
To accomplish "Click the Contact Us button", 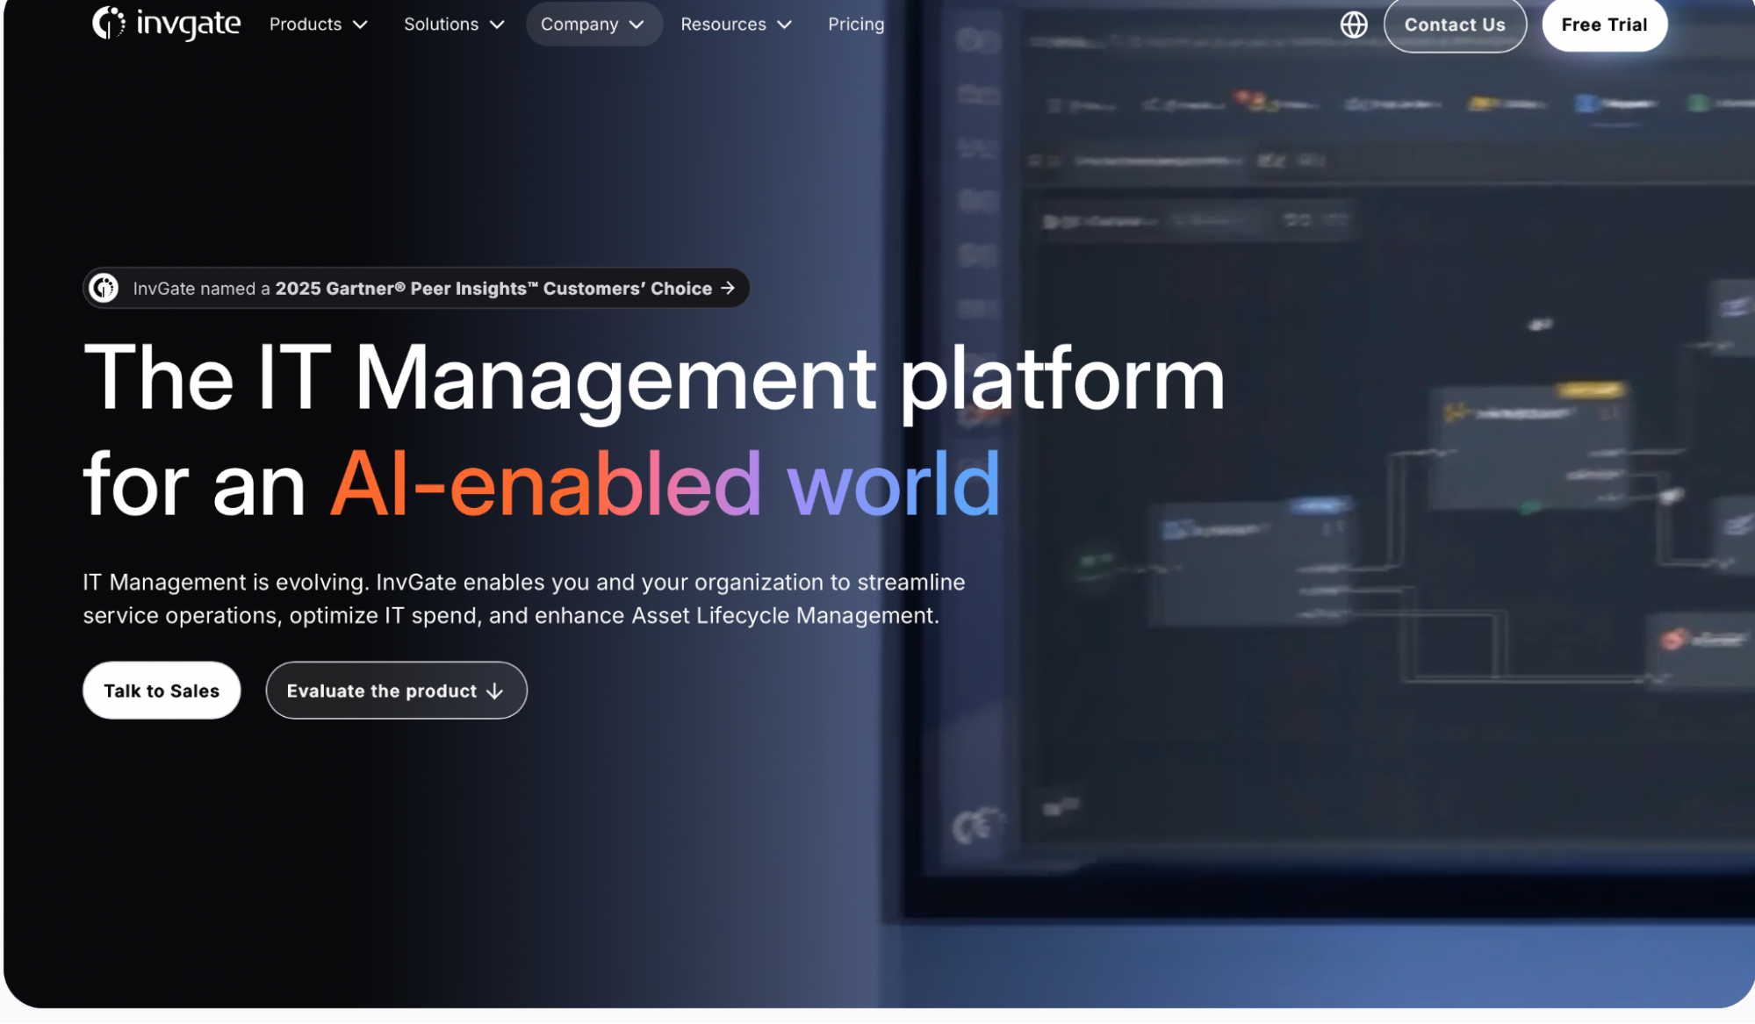I will coord(1455,25).
